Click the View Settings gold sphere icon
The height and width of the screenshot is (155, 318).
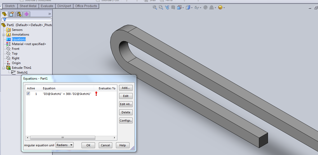pos(220,8)
